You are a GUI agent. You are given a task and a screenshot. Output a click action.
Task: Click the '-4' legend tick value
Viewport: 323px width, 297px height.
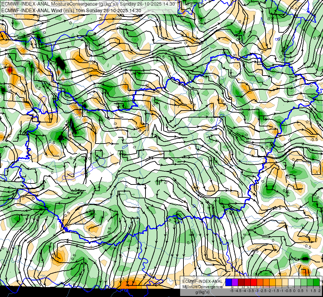coord(244,291)
